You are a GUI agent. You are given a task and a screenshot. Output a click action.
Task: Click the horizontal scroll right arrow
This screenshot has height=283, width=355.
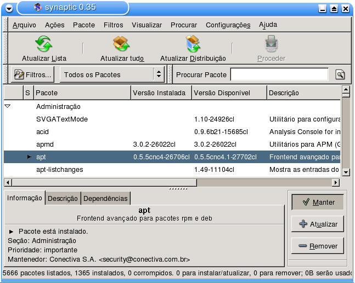click(336, 182)
